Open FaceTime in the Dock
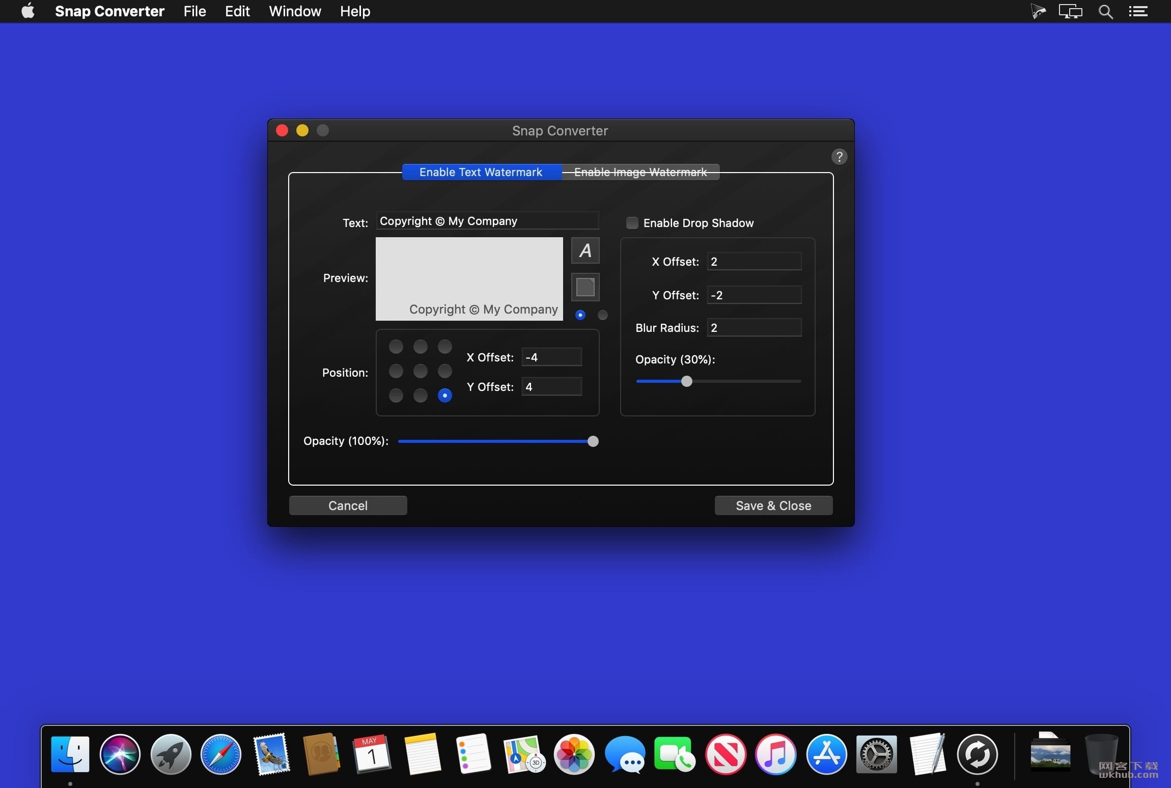The image size is (1171, 788). pos(675,754)
